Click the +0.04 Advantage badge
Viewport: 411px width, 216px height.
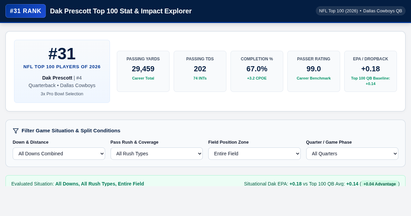(380, 184)
